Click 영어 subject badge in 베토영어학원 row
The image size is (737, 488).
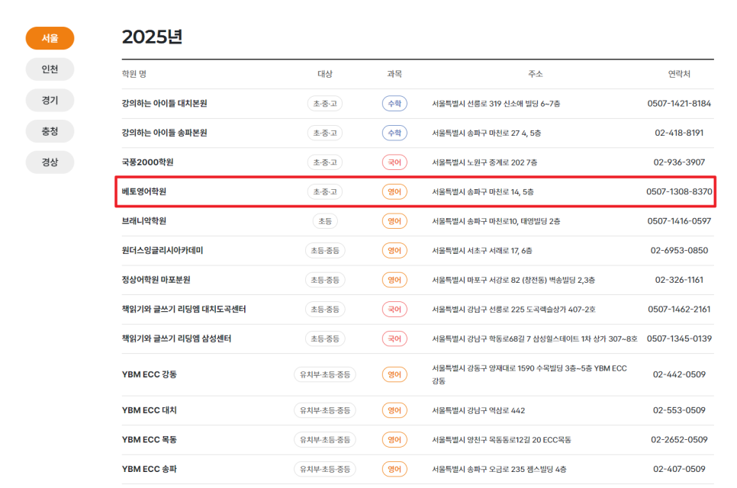coord(394,191)
